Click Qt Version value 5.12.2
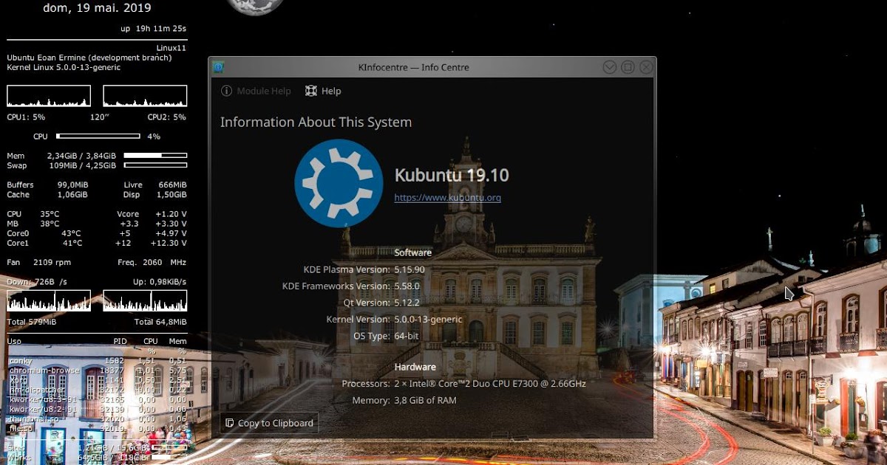The height and width of the screenshot is (465, 887). (x=407, y=303)
